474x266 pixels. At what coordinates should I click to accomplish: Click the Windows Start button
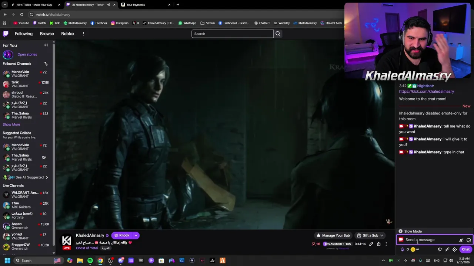point(7,260)
